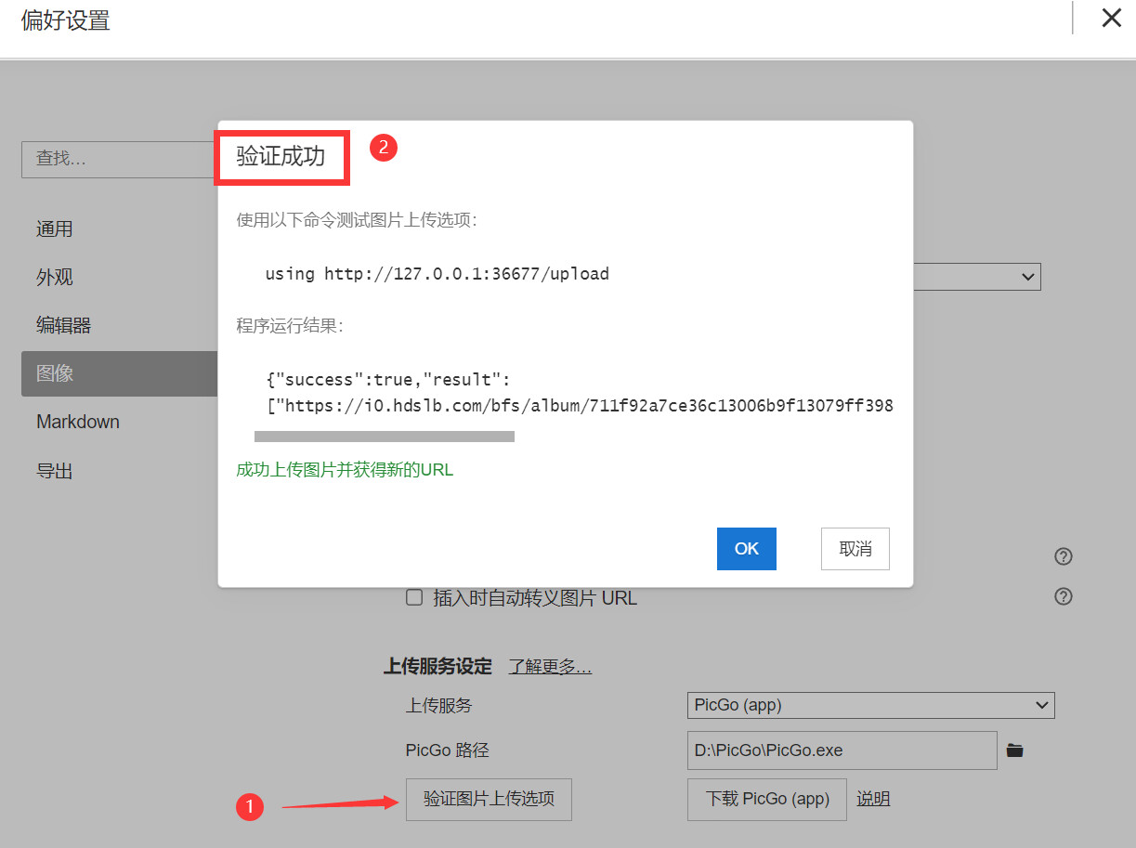Viewport: 1136px width, 848px height.
Task: Click the 下载 PicGo (app) button
Action: click(x=767, y=799)
